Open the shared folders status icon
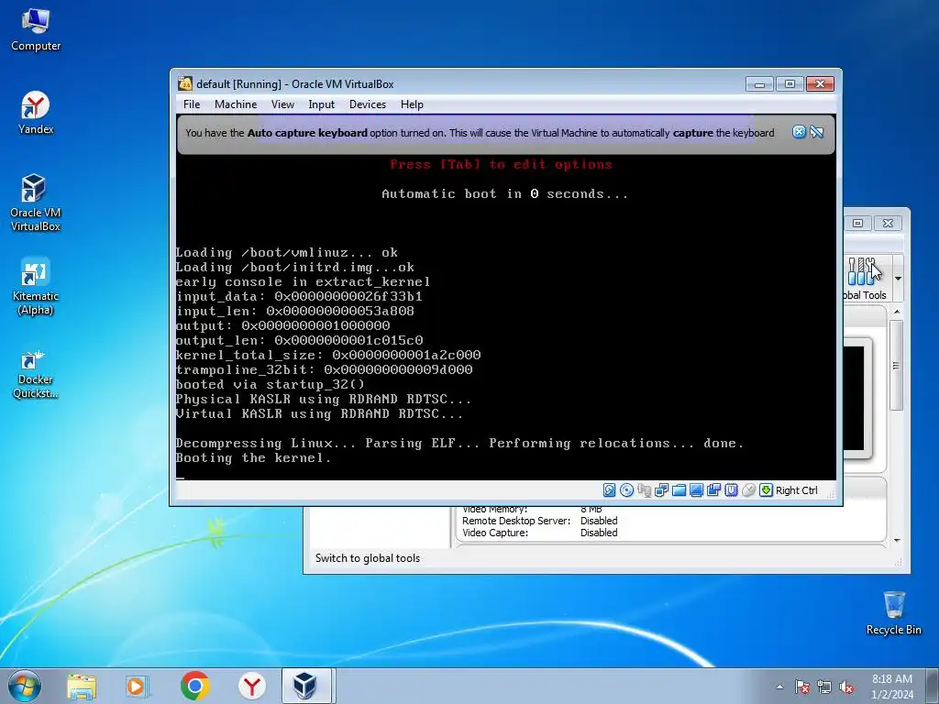The width and height of the screenshot is (939, 704). (x=679, y=490)
